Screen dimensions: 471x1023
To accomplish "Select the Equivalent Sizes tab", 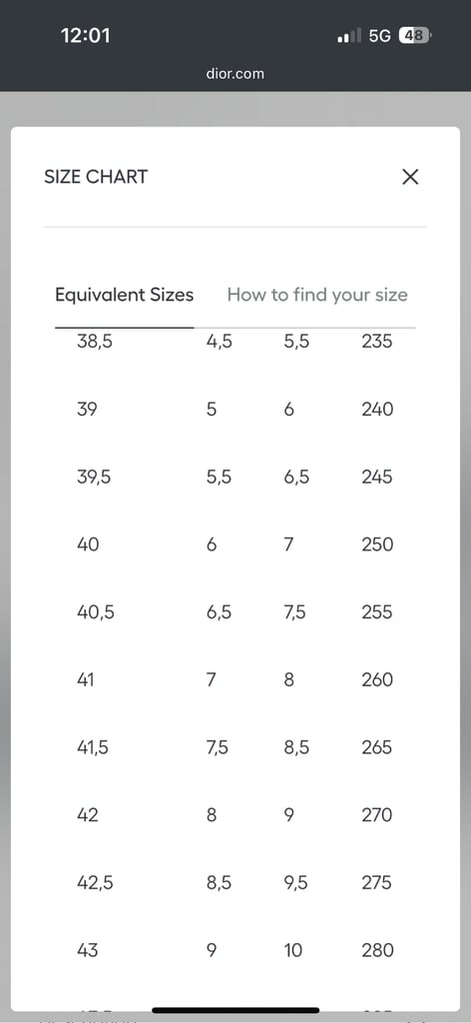I will [x=125, y=295].
